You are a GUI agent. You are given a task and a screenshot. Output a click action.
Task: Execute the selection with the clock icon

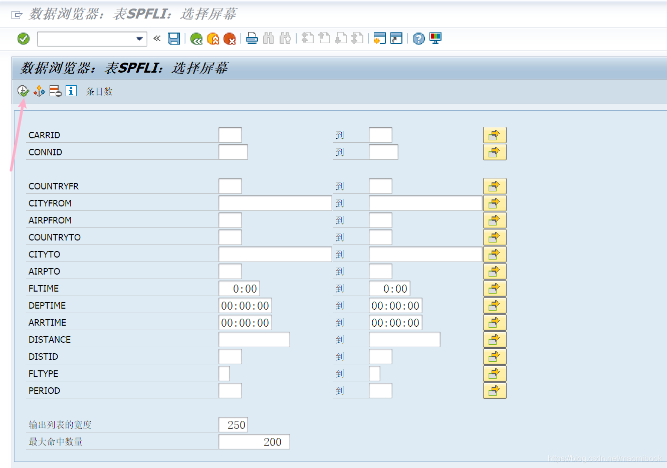23,91
